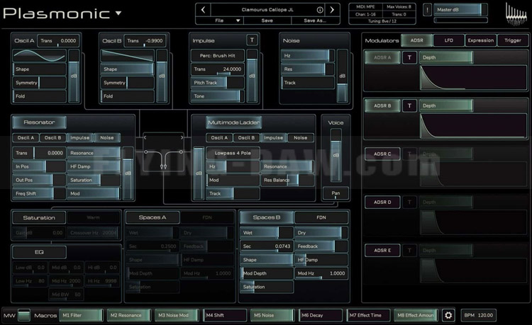This screenshot has height=325, width=532.
Task: Click the M1 Filter macro
Action: [81, 315]
